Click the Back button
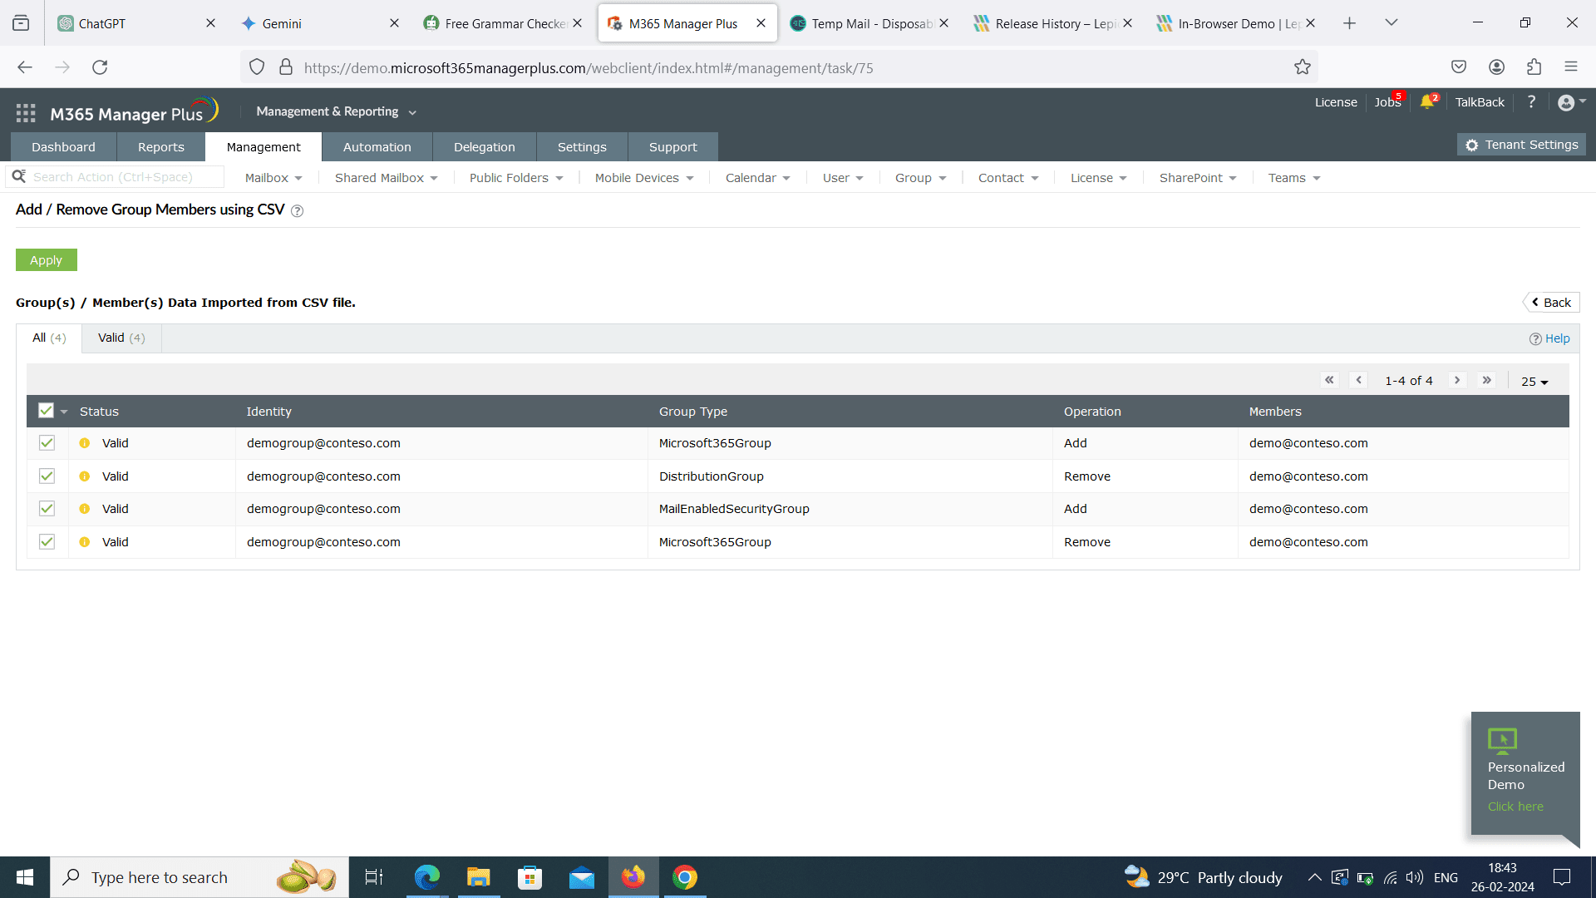The image size is (1596, 898). pos(1551,303)
